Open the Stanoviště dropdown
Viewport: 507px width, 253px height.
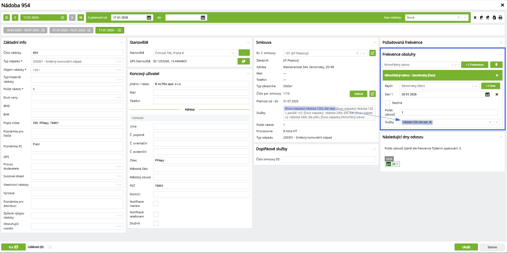233,53
